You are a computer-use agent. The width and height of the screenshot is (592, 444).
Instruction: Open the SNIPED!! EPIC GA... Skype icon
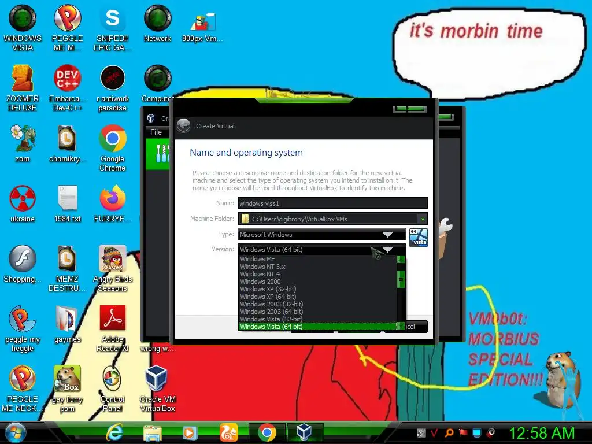coord(112,28)
